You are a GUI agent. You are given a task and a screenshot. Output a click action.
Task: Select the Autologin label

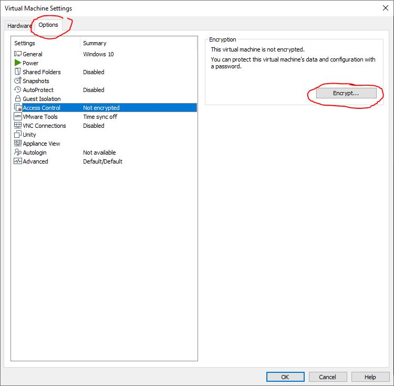pyautogui.click(x=35, y=153)
